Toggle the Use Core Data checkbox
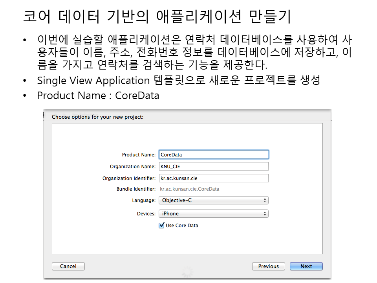 point(161,226)
